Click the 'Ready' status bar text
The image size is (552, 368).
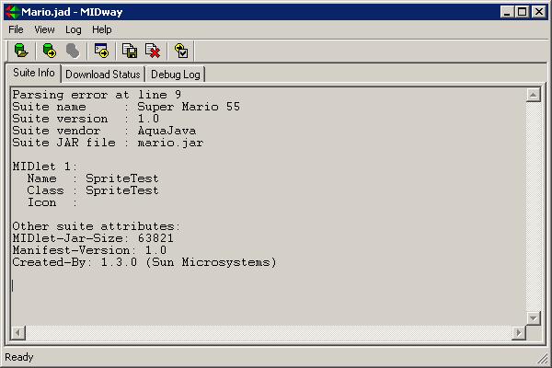(19, 357)
